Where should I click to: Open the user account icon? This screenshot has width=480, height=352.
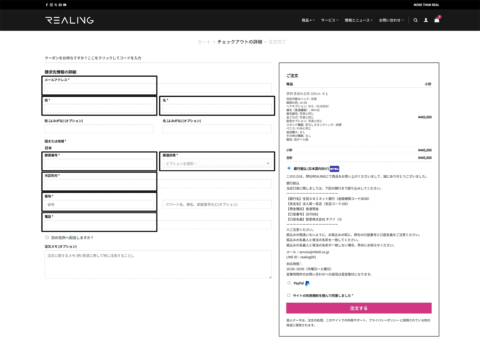pos(426,20)
